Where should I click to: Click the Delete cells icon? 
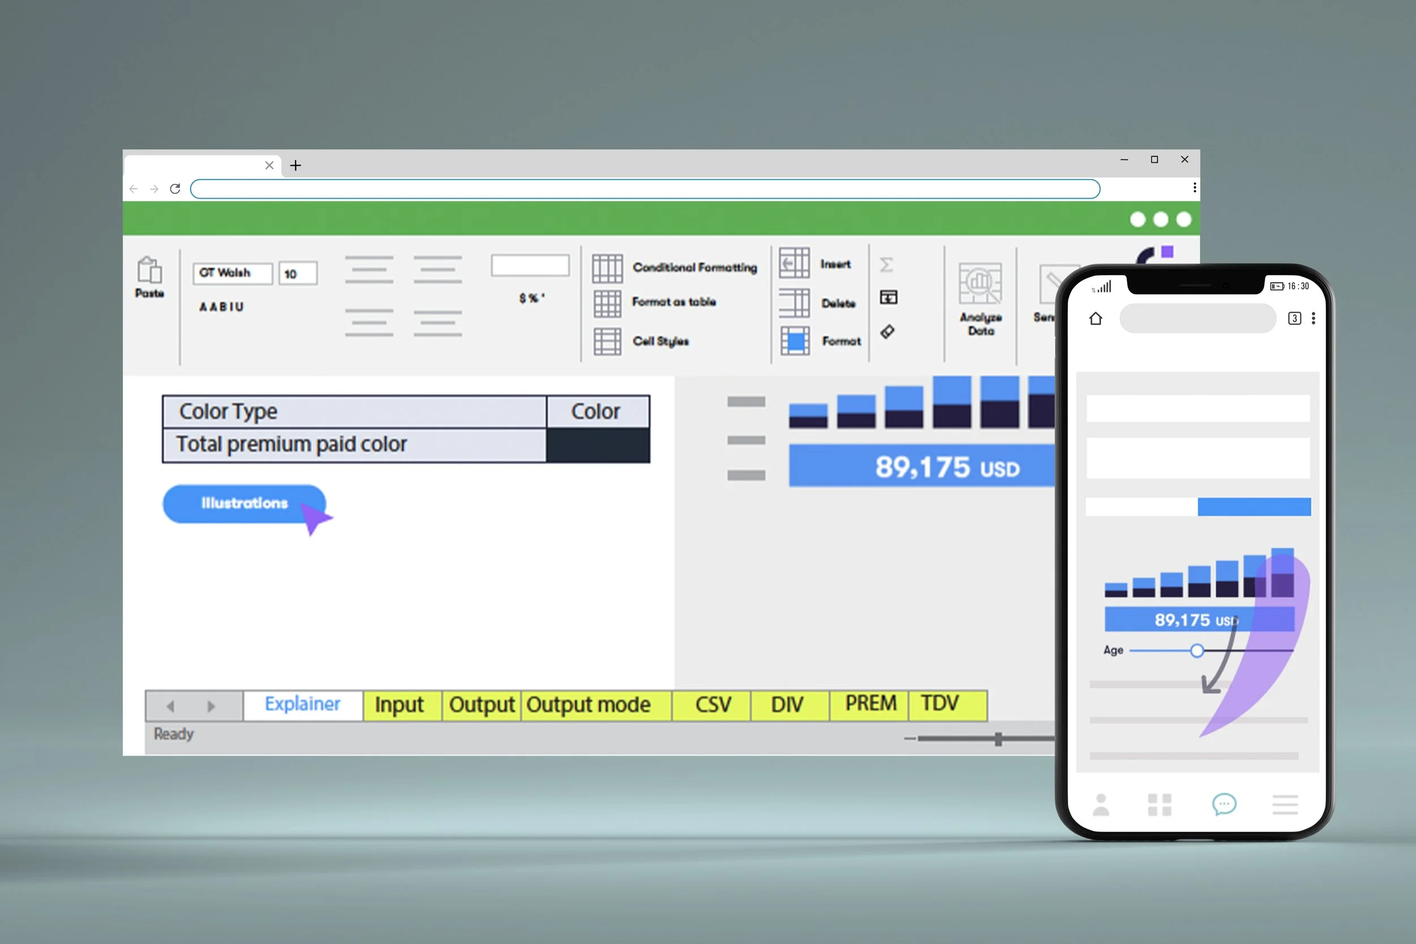coord(794,302)
